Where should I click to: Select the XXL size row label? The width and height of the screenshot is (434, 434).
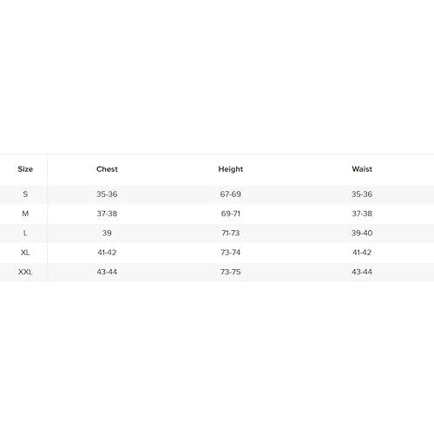(25, 272)
